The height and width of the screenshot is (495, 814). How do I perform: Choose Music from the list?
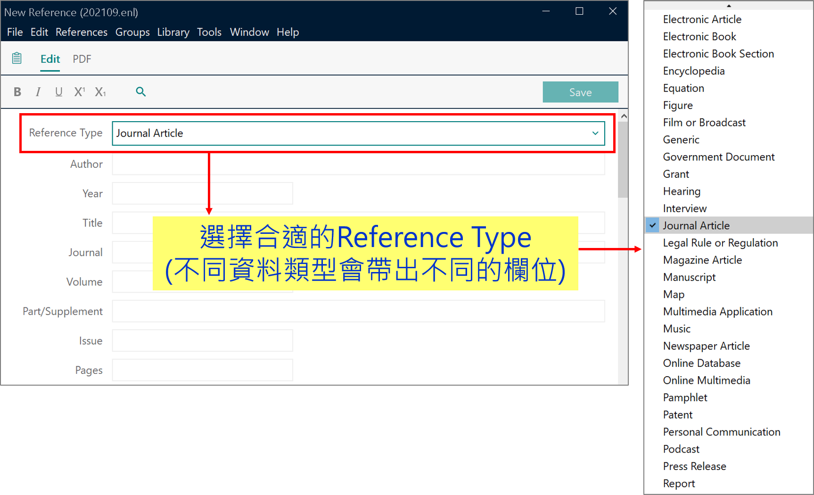coord(676,329)
